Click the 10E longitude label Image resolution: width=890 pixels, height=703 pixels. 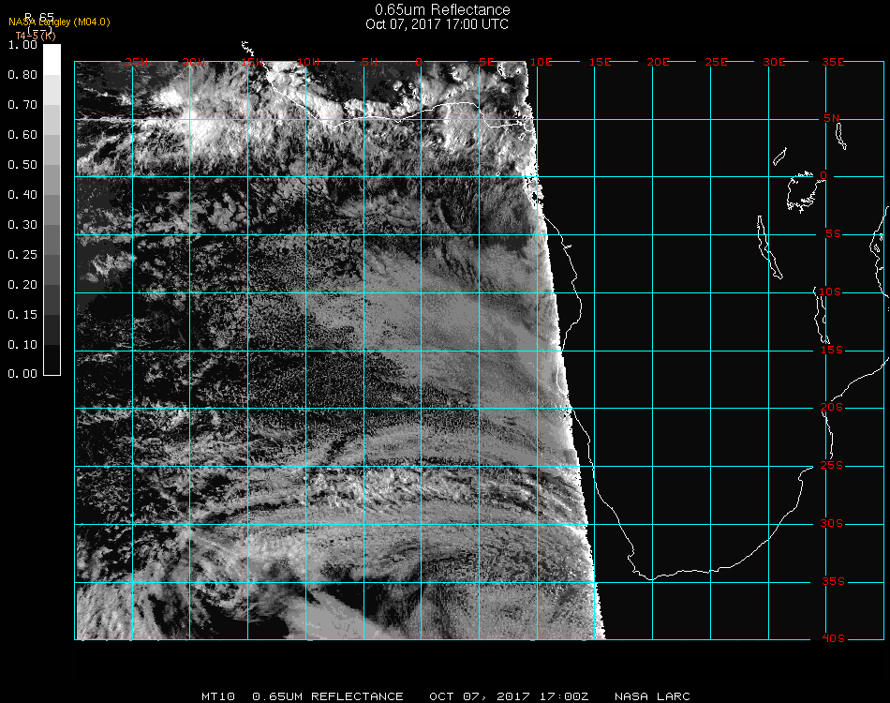541,63
